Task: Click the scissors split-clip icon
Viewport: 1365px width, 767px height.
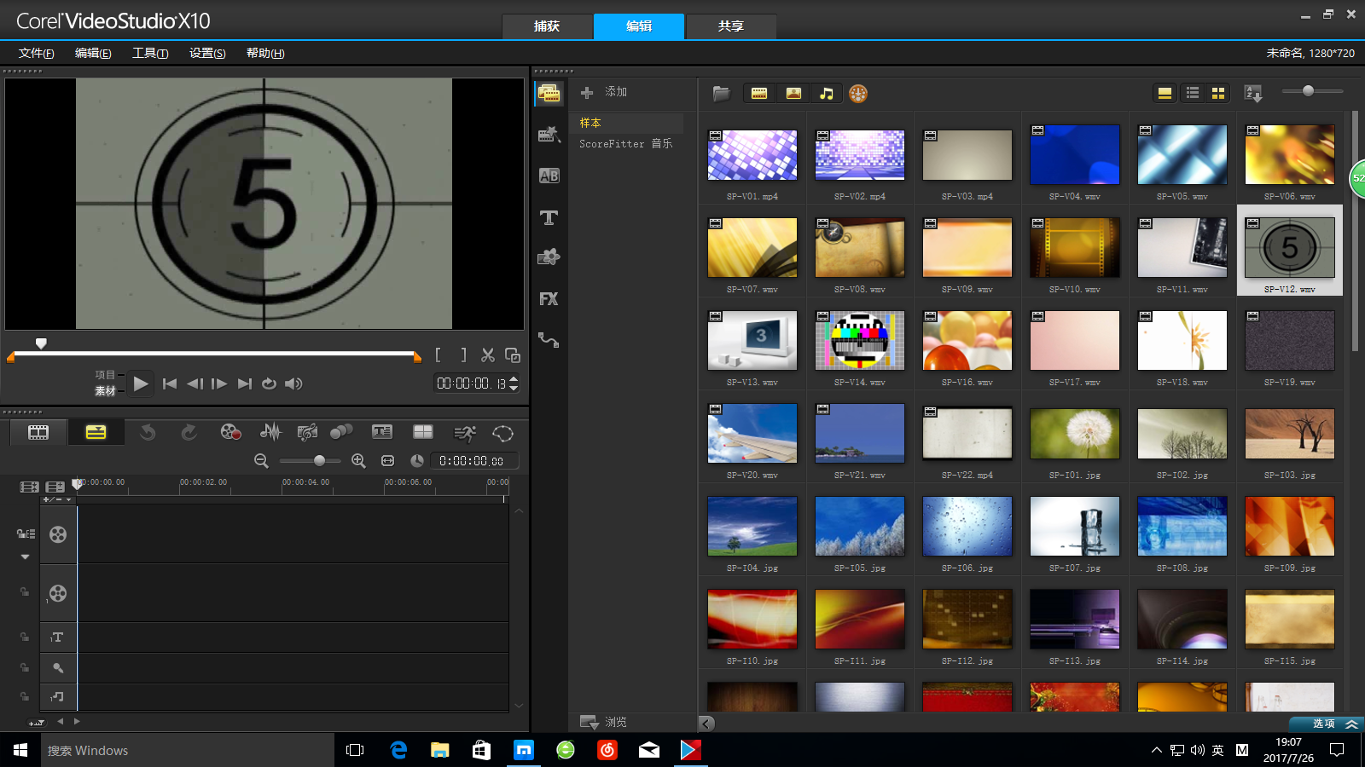Action: (x=488, y=355)
